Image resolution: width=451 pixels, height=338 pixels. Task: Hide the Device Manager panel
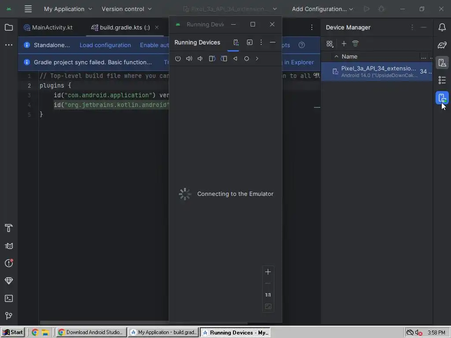coord(423,27)
